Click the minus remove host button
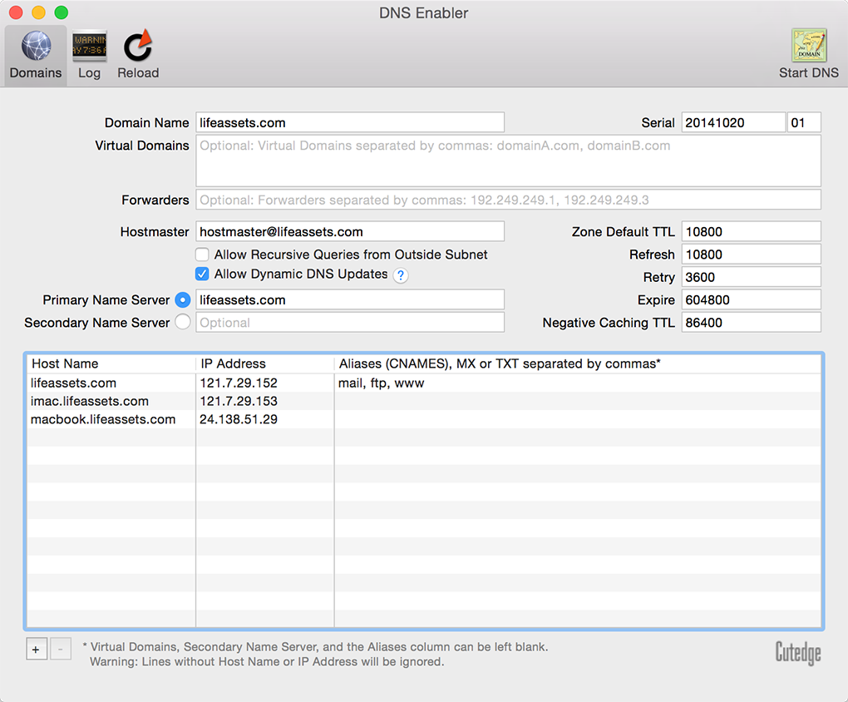This screenshot has height=702, width=848. (x=61, y=650)
